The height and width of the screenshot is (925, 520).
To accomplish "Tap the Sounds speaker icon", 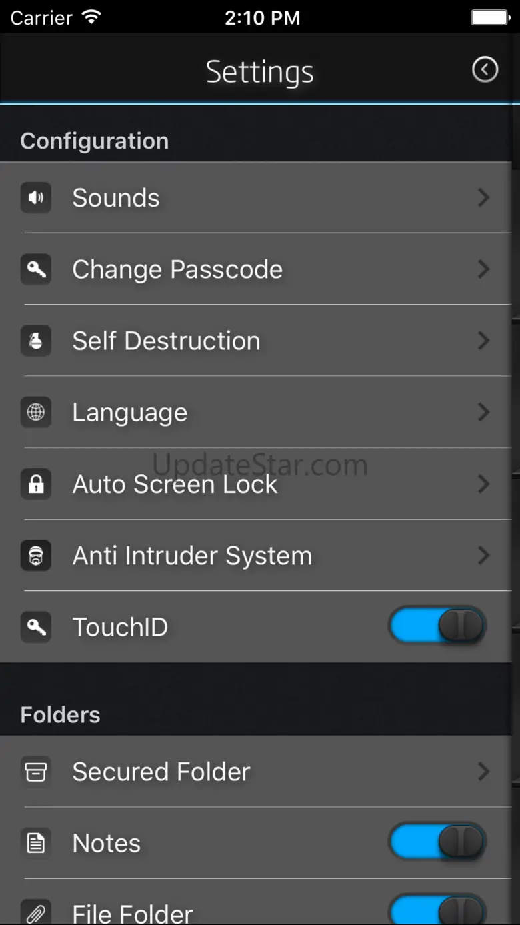I will pyautogui.click(x=36, y=198).
